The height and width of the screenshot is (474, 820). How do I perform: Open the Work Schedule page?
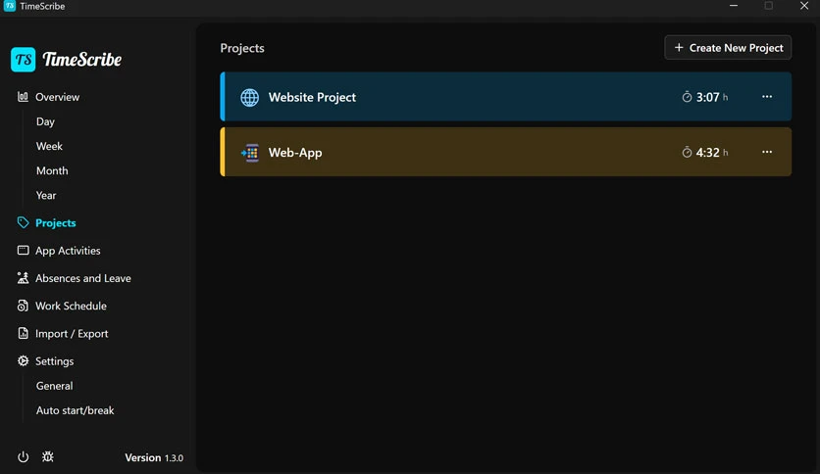[x=71, y=306]
